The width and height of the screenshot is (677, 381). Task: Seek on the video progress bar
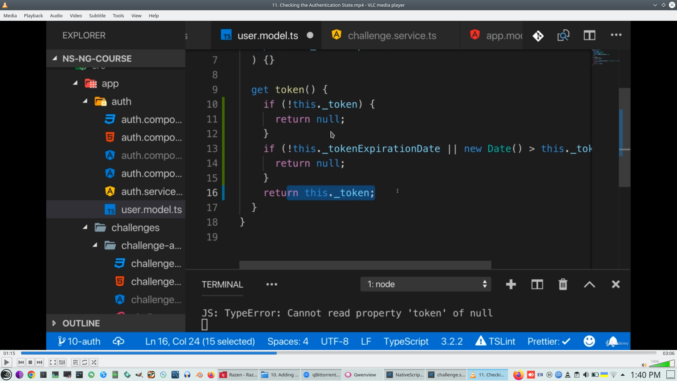(x=338, y=353)
